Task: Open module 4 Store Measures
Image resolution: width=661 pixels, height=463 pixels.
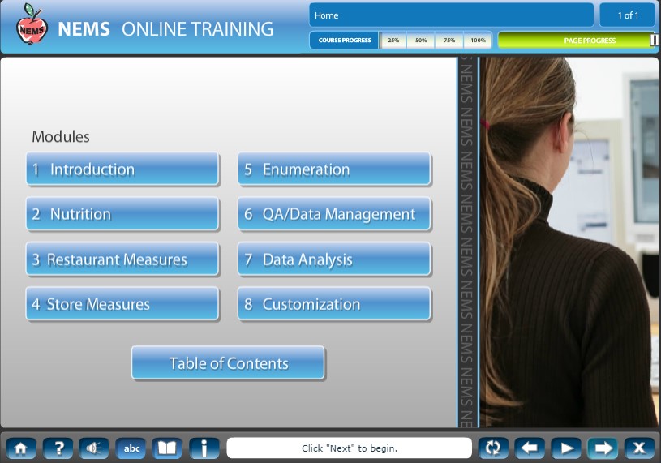Action: (122, 304)
